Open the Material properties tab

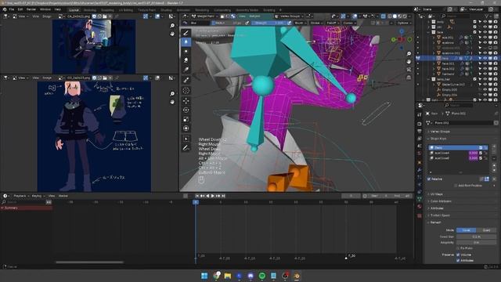(x=420, y=207)
